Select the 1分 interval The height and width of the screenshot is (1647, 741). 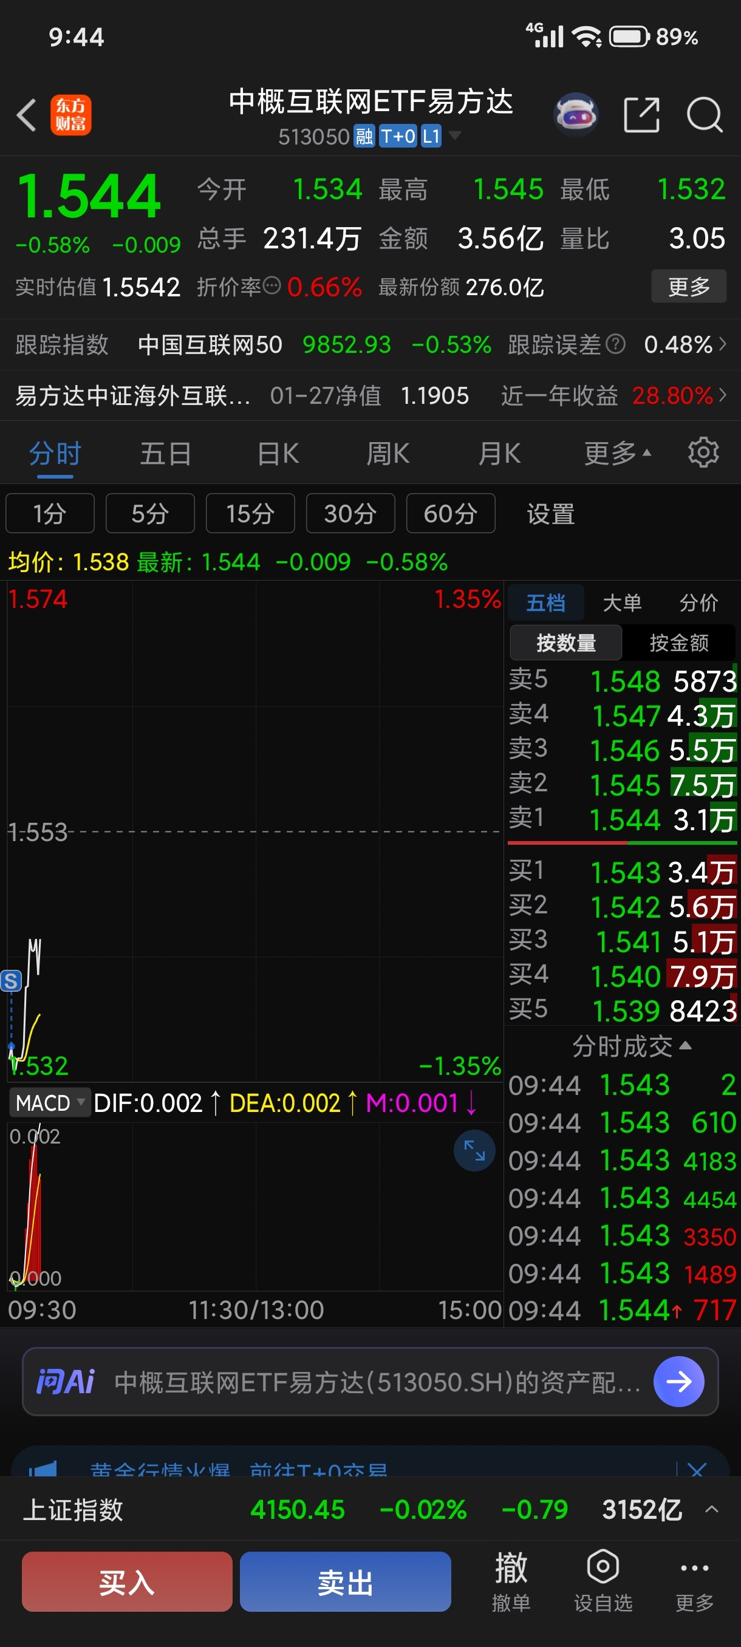click(x=50, y=513)
